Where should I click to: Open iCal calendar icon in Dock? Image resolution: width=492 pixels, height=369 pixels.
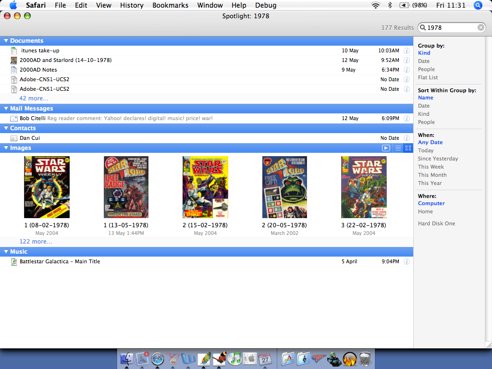265,358
